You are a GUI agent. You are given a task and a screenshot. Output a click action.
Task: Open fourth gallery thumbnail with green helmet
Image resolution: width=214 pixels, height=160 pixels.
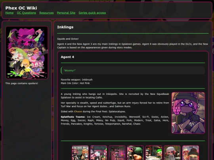[136, 152]
